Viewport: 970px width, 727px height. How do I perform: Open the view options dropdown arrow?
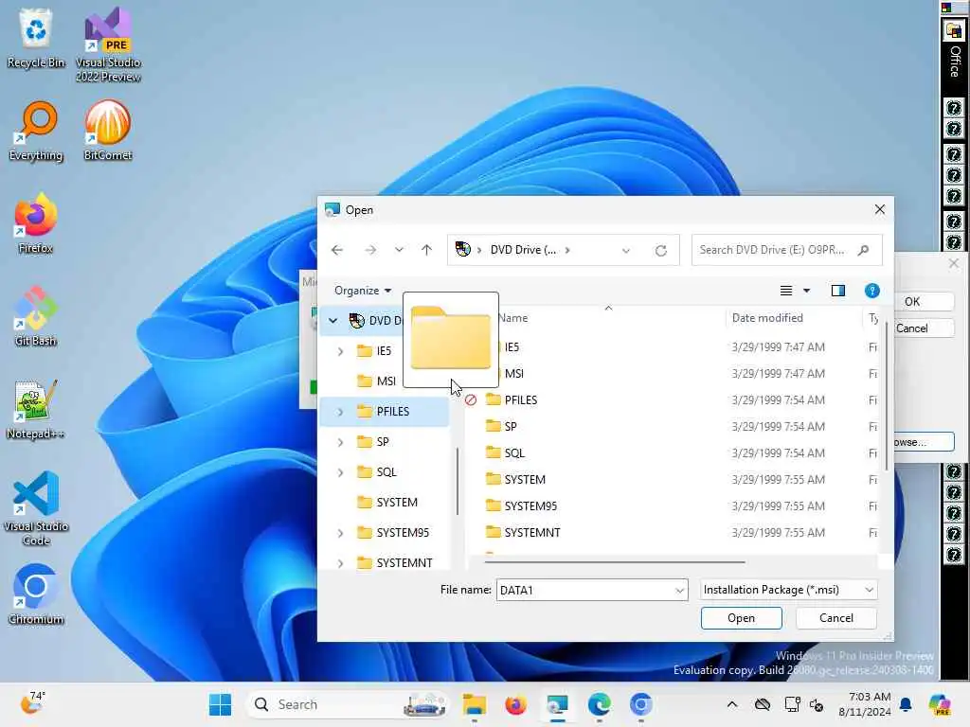click(807, 291)
